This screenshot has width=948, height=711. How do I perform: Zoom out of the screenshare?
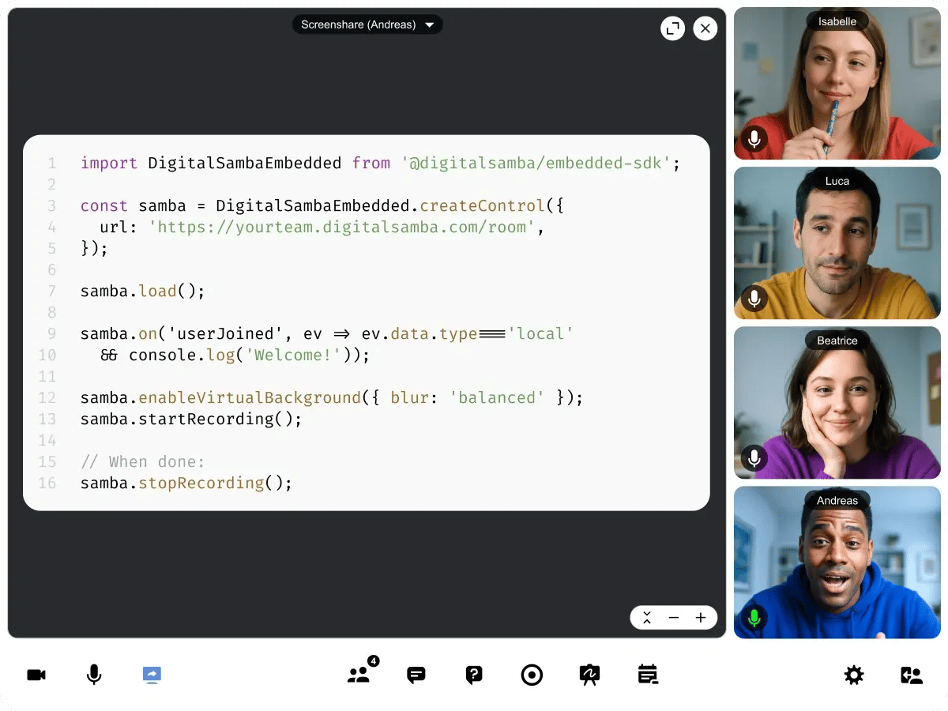[674, 618]
